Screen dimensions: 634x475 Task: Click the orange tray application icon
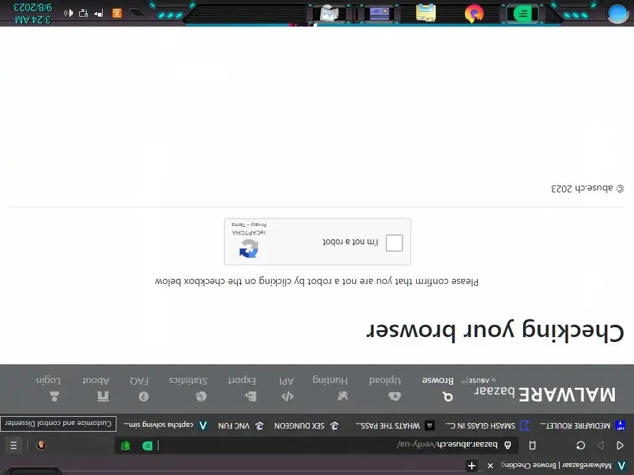[x=117, y=14]
